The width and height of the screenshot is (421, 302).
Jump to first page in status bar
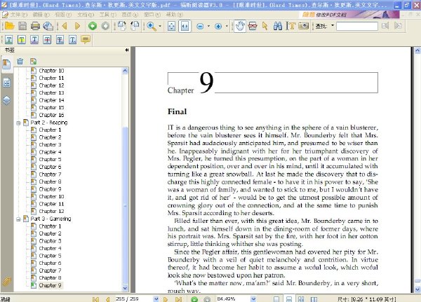point(95,299)
